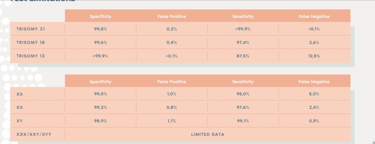Screen dimensions: 375x144
Task: Click the 0,8% false positive value for XX
Action: (172, 107)
